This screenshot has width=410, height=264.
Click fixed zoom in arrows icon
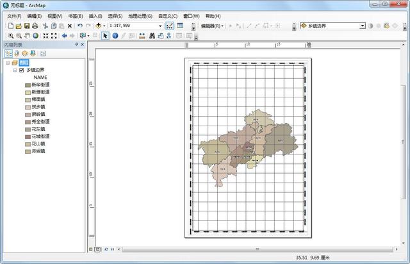[45, 36]
